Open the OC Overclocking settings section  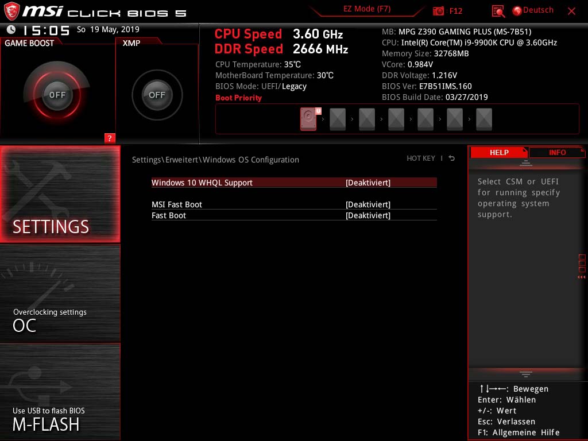coord(60,293)
